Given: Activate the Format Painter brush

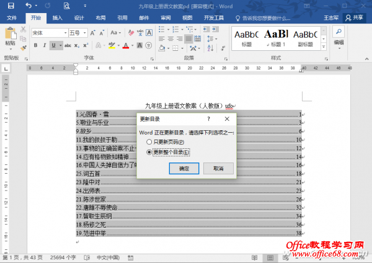Looking at the screenshot, I should pos(24,48).
